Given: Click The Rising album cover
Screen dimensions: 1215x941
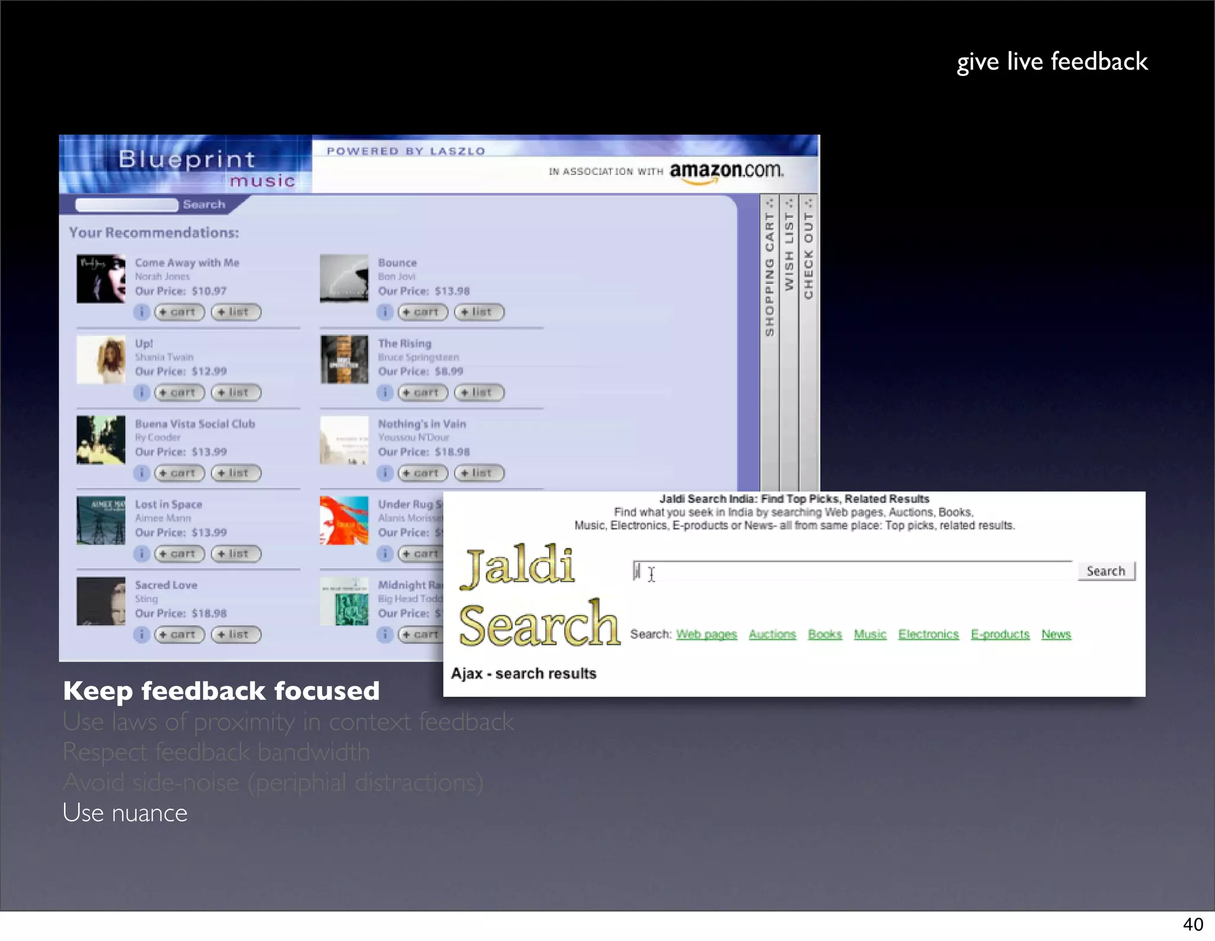Looking at the screenshot, I should coord(344,359).
